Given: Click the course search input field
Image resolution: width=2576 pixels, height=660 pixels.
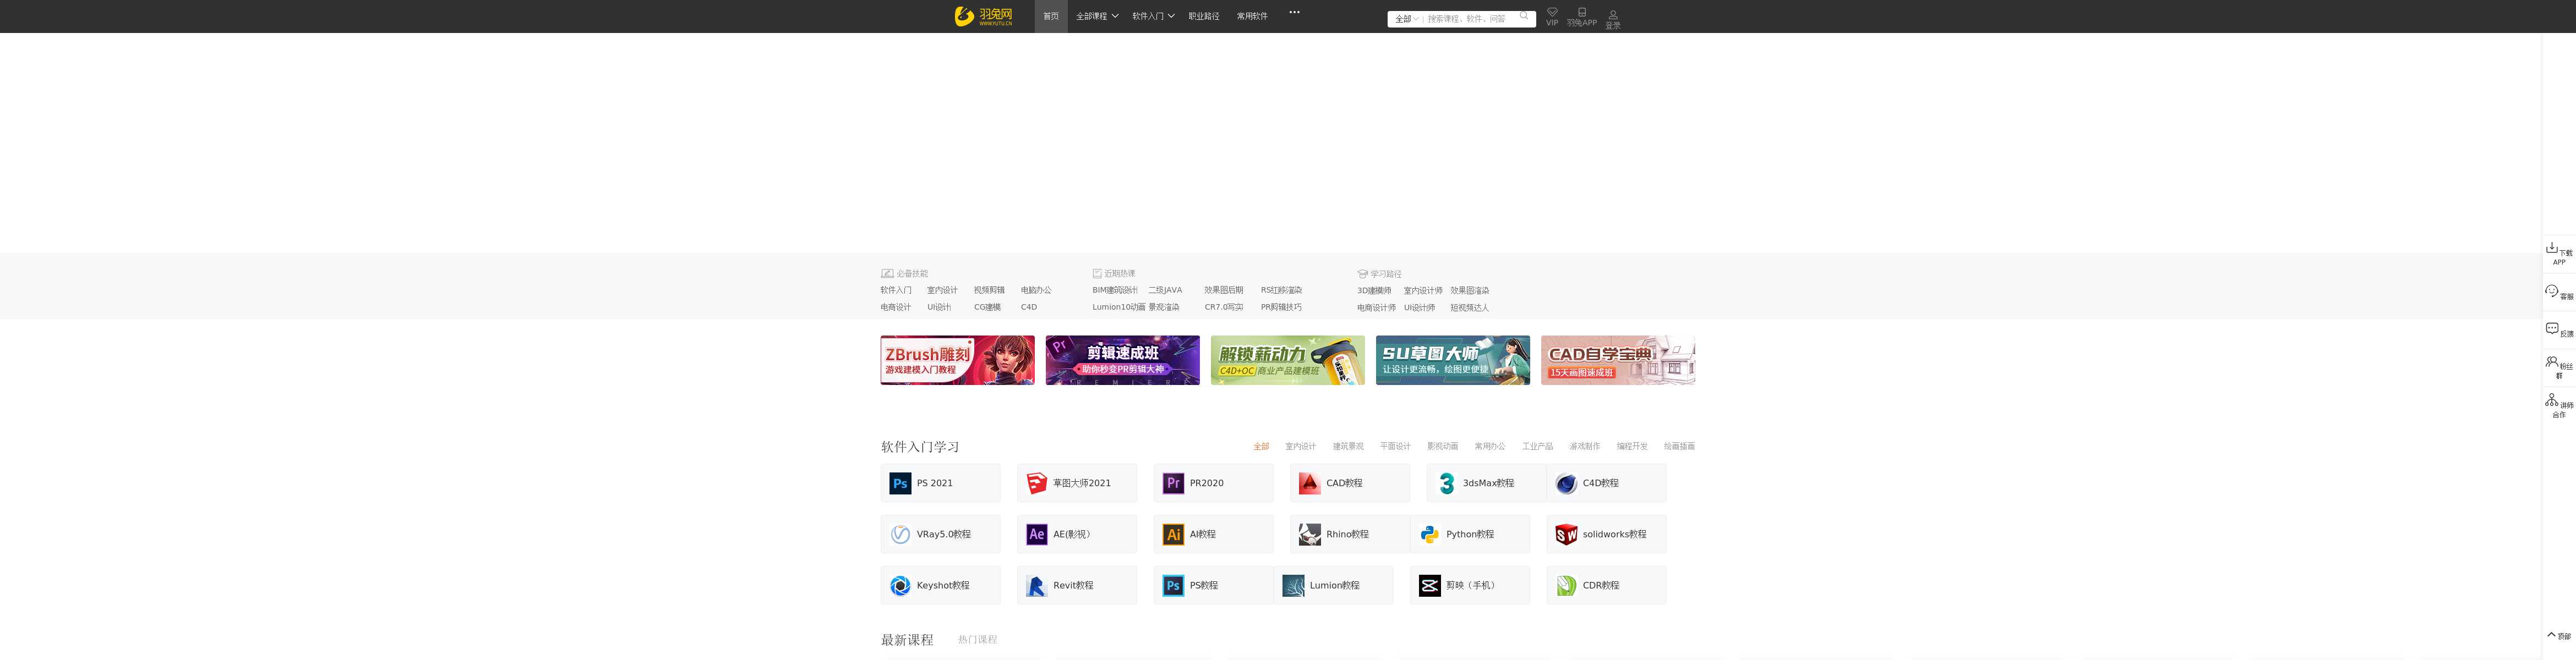Looking at the screenshot, I should (x=1468, y=19).
